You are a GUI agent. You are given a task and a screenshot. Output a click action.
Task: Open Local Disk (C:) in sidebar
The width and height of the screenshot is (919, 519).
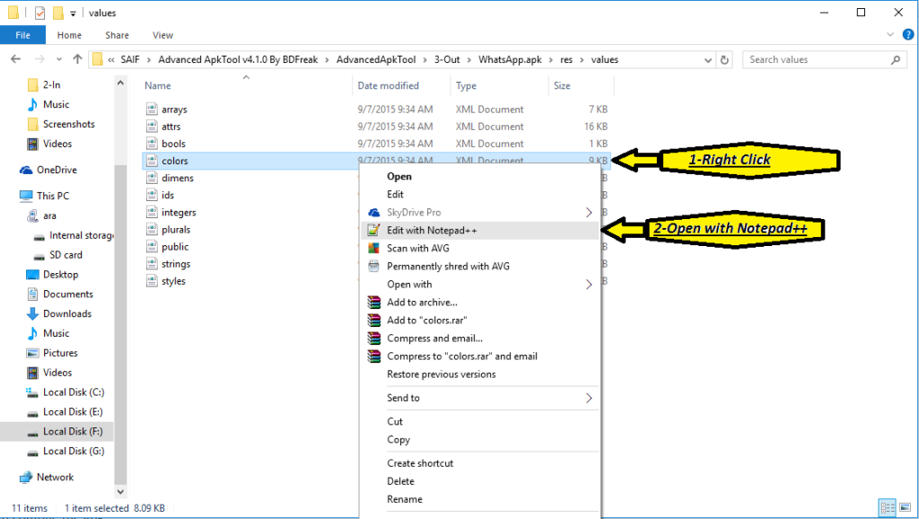point(74,392)
